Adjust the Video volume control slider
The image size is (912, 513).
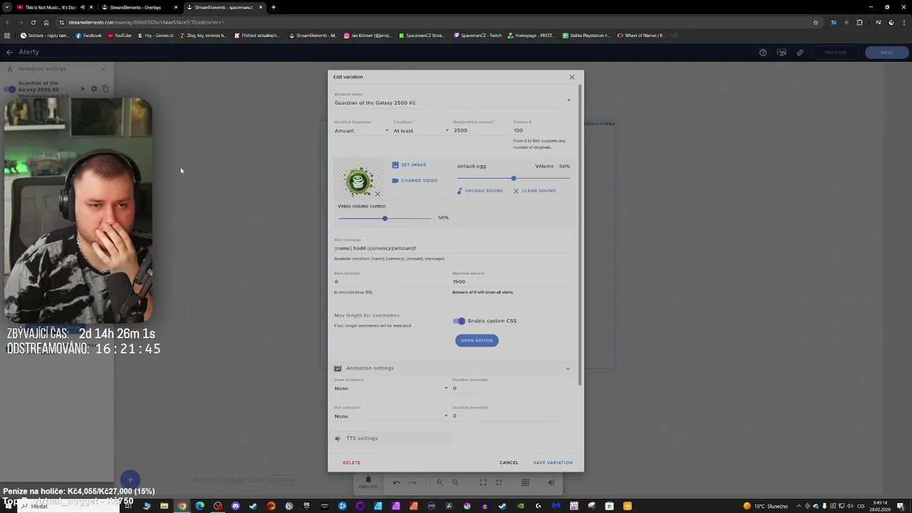point(385,218)
